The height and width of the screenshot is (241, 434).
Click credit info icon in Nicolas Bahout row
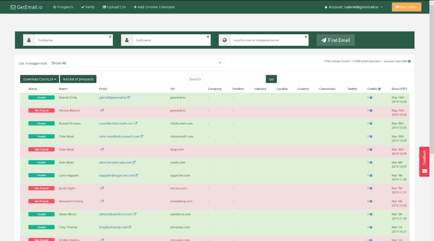[x=371, y=110]
